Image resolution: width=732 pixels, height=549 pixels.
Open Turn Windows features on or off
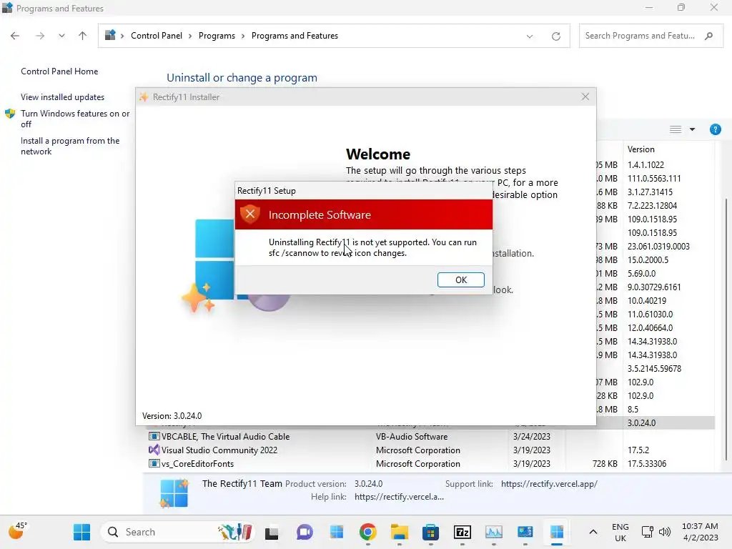(x=74, y=119)
